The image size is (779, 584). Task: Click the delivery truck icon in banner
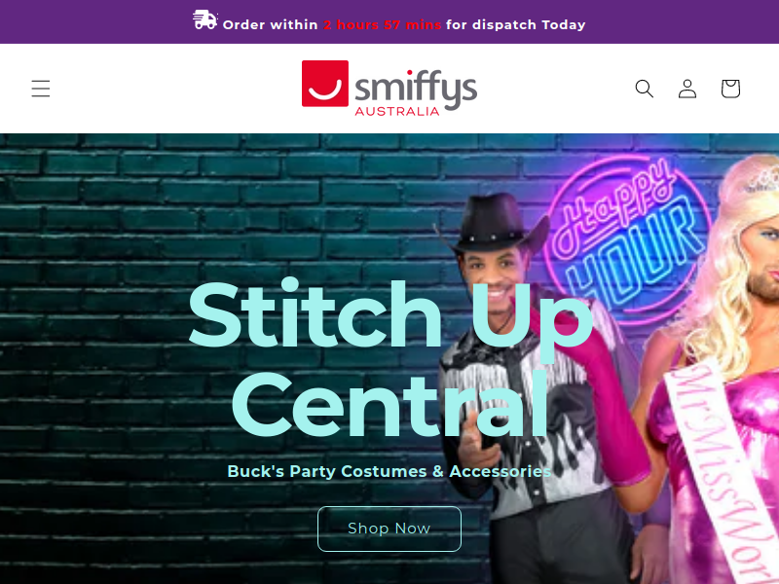coord(205,19)
